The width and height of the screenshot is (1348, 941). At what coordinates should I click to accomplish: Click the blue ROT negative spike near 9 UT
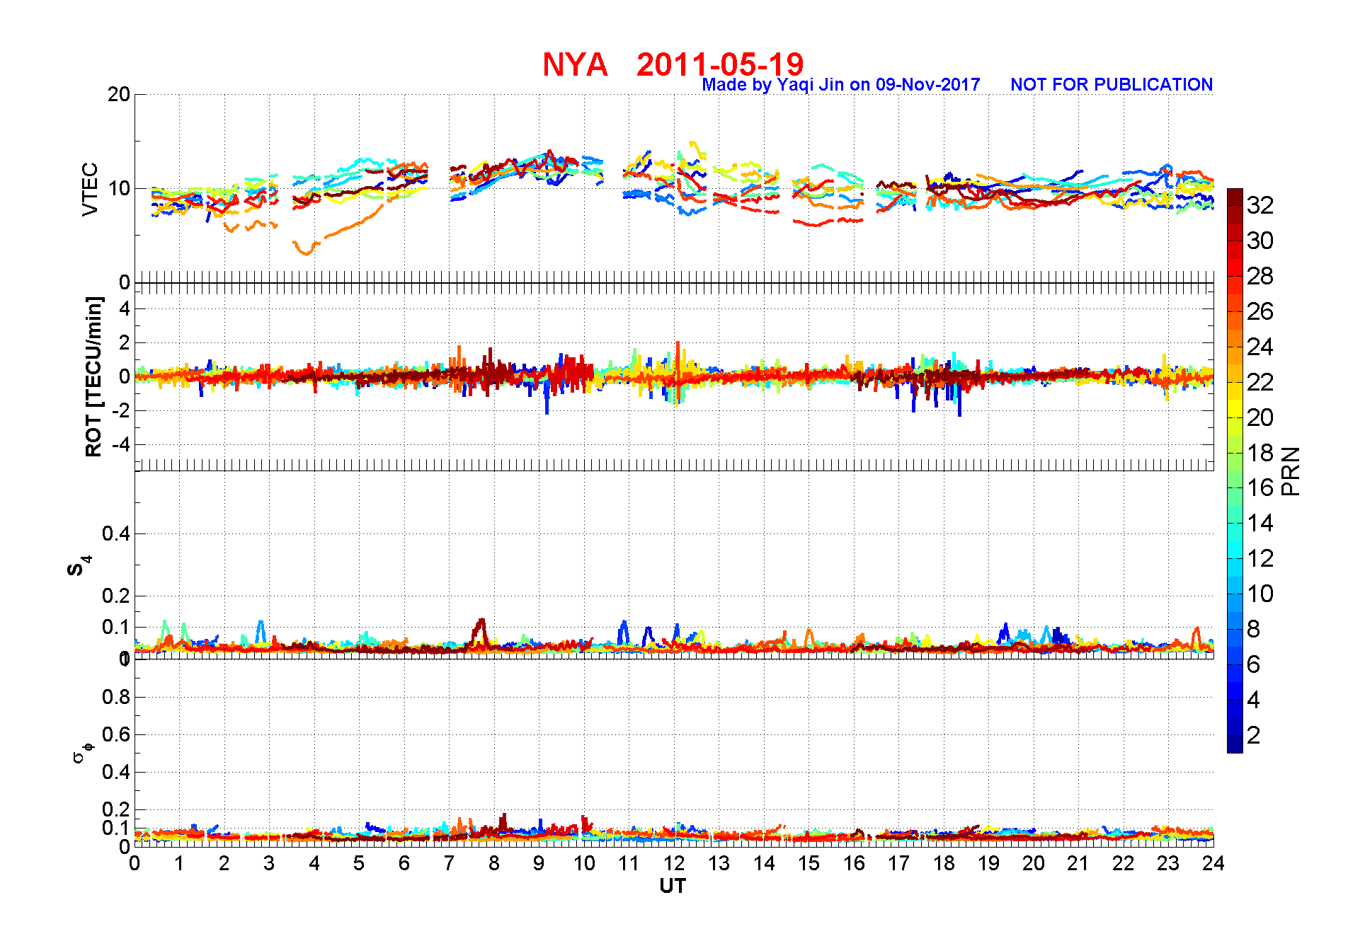pyautogui.click(x=547, y=398)
